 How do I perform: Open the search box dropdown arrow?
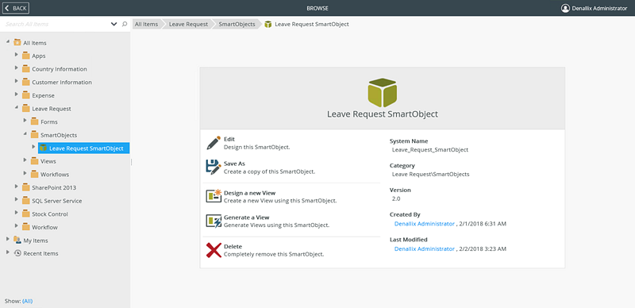(114, 25)
